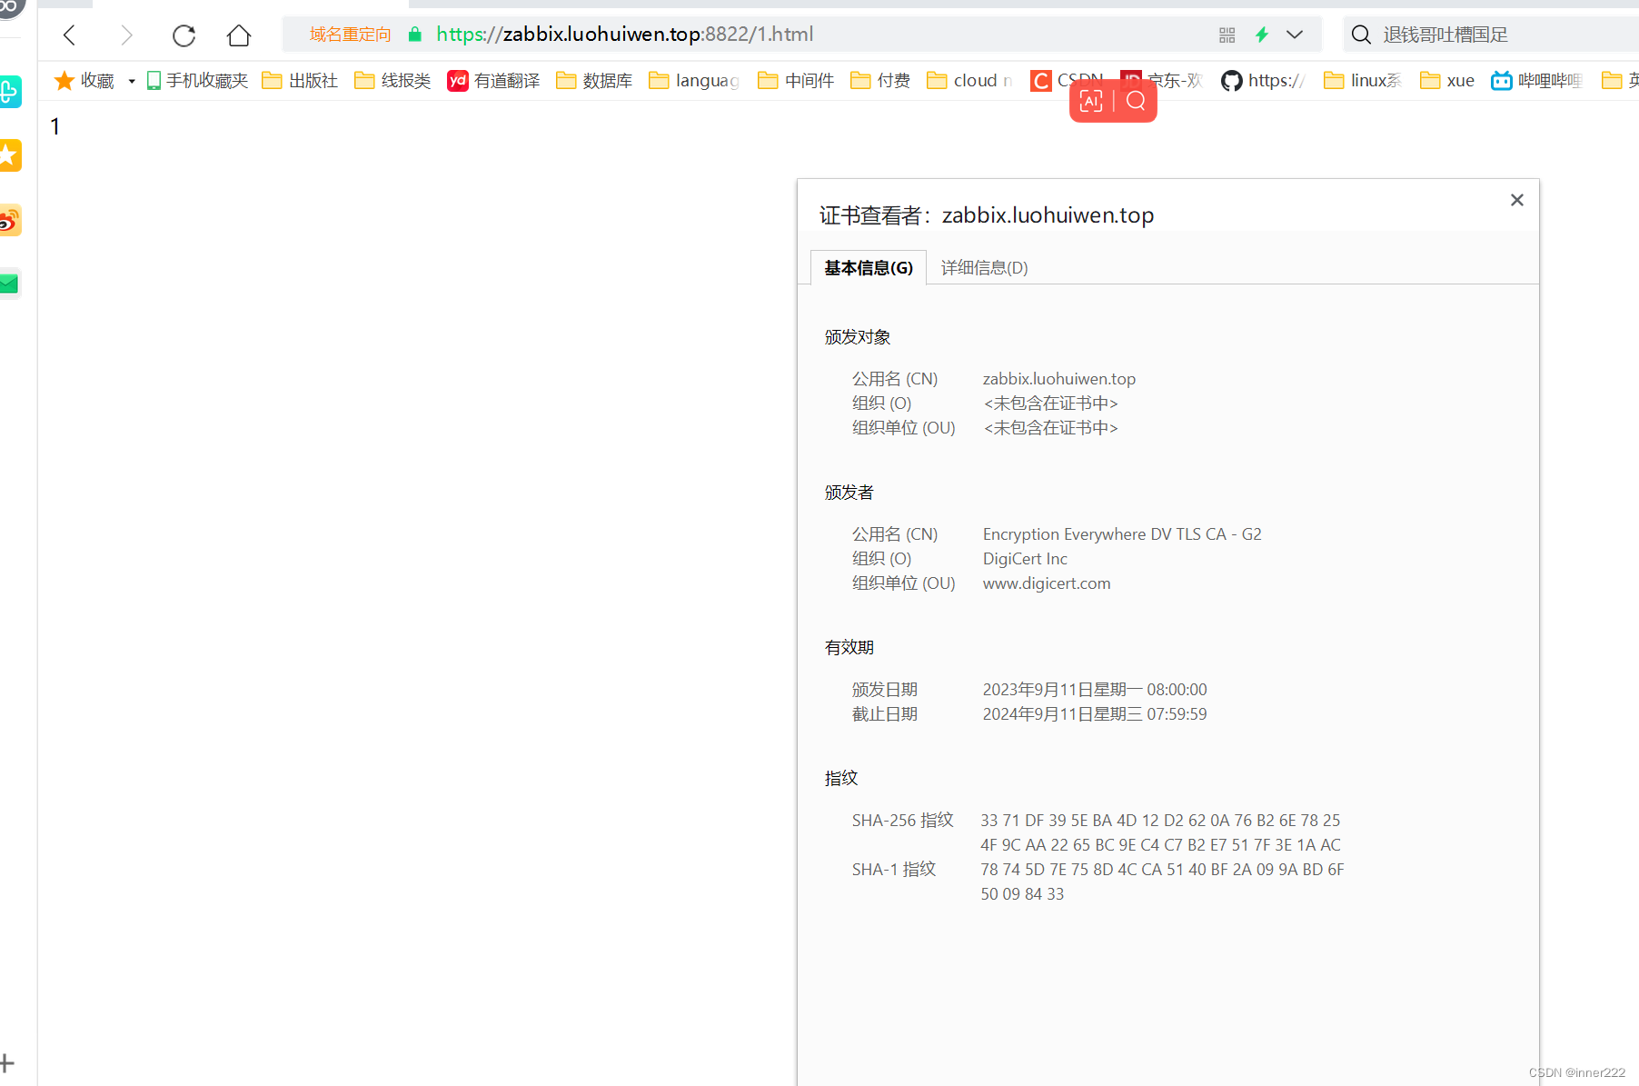1639x1086 pixels.
Task: Click 'Encryption Everywhere DV TLS CA - G2' text
Action: coord(1122,534)
